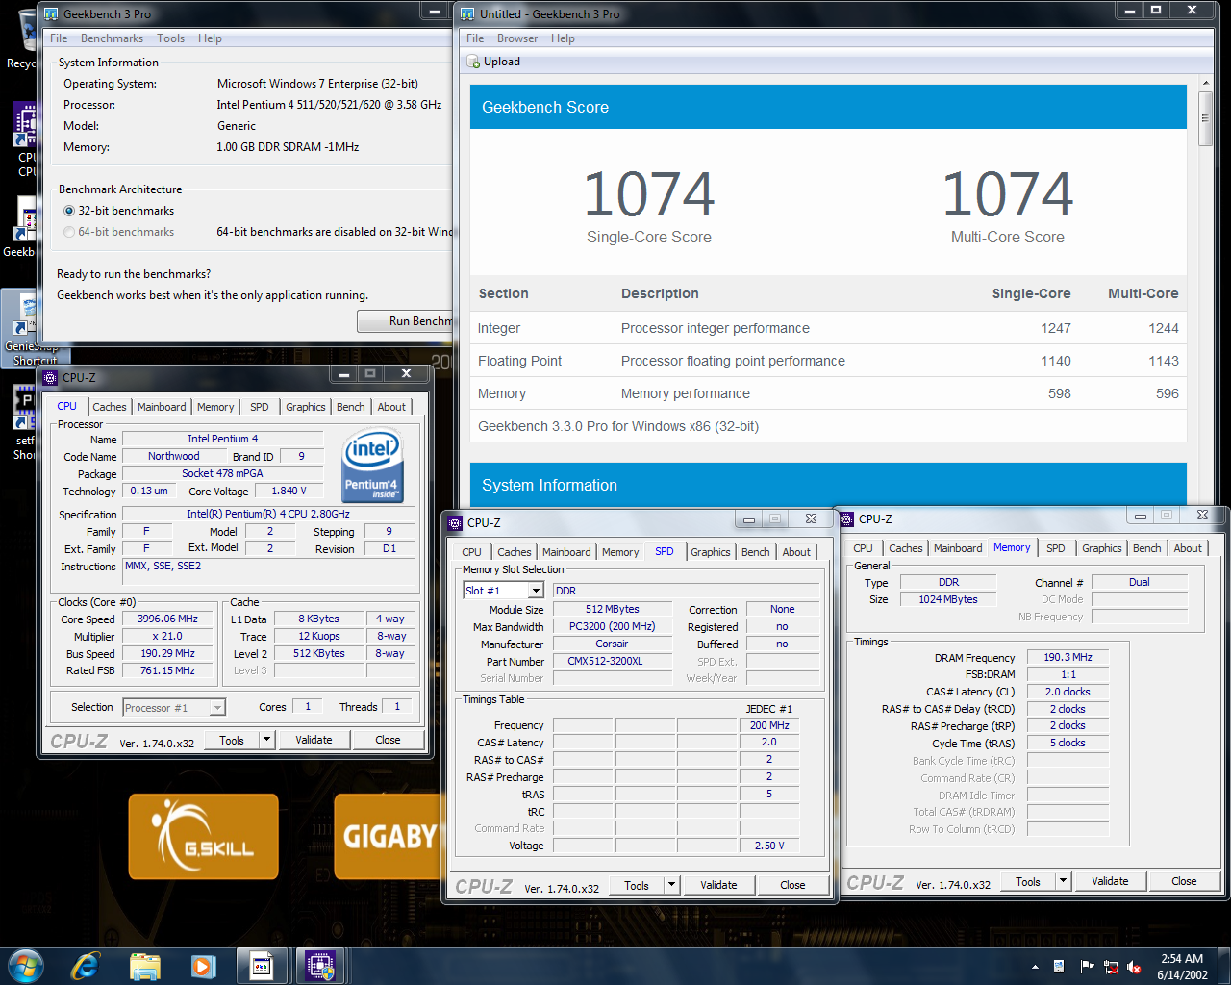Click the Core Speed field 3996.06 MHz

(169, 619)
